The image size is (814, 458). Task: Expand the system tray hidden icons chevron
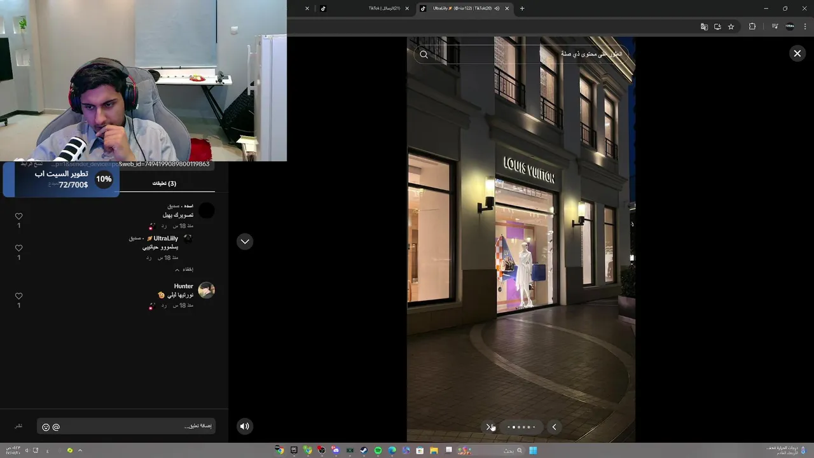pos(79,450)
